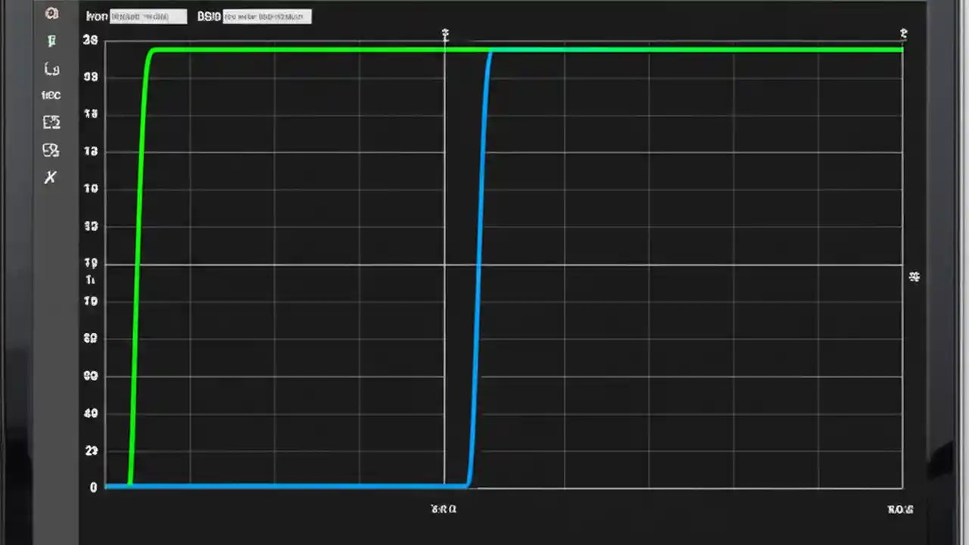
Task: Toggle the blue trace visibility
Action: pos(303,487)
